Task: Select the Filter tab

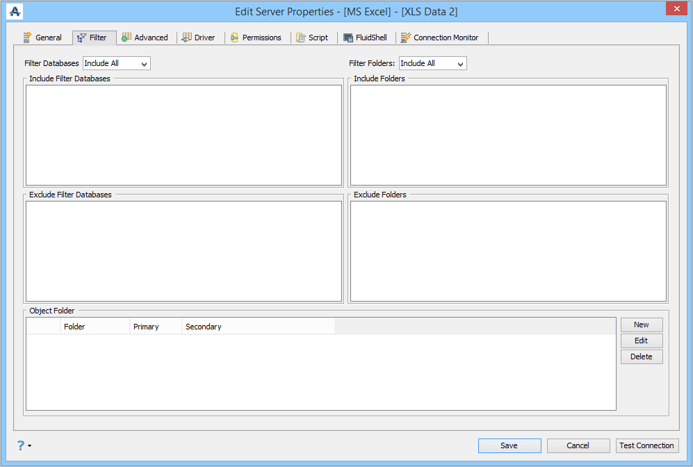Action: tap(94, 38)
